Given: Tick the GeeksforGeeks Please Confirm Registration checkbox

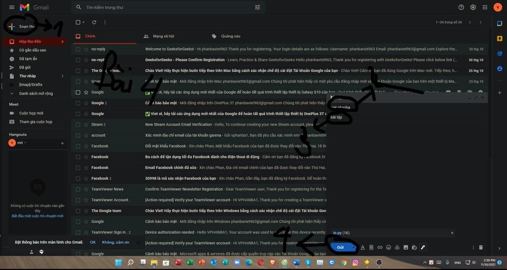Looking at the screenshot, I should (78, 60).
